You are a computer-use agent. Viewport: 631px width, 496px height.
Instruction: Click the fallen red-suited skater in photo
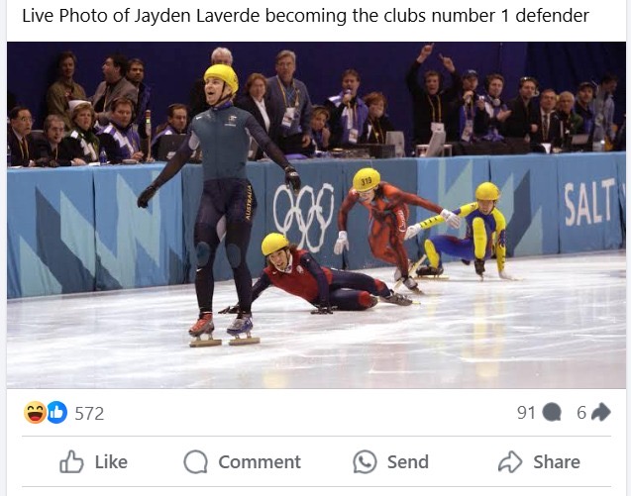tap(318, 274)
